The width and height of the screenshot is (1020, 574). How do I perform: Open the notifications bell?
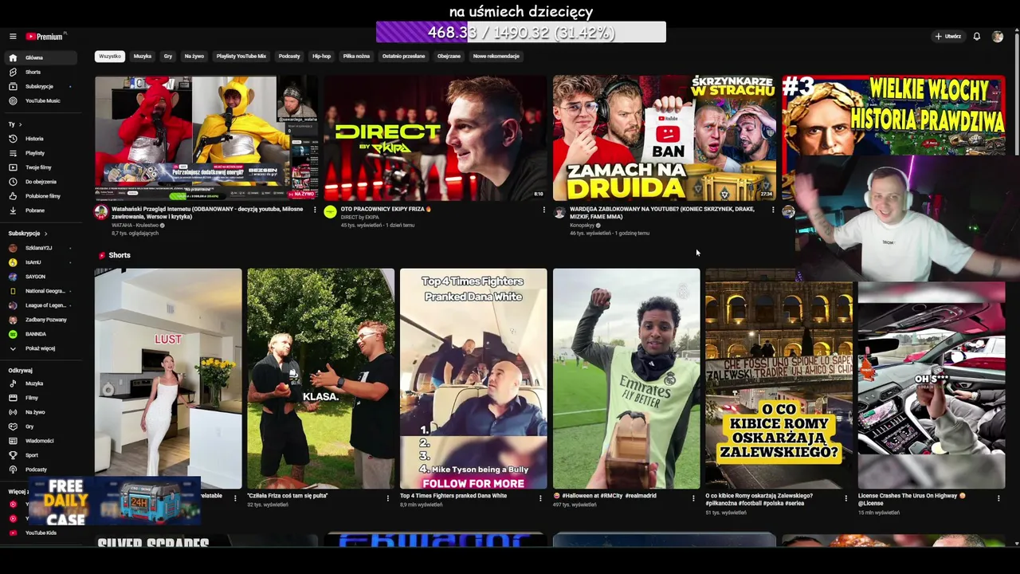click(977, 37)
